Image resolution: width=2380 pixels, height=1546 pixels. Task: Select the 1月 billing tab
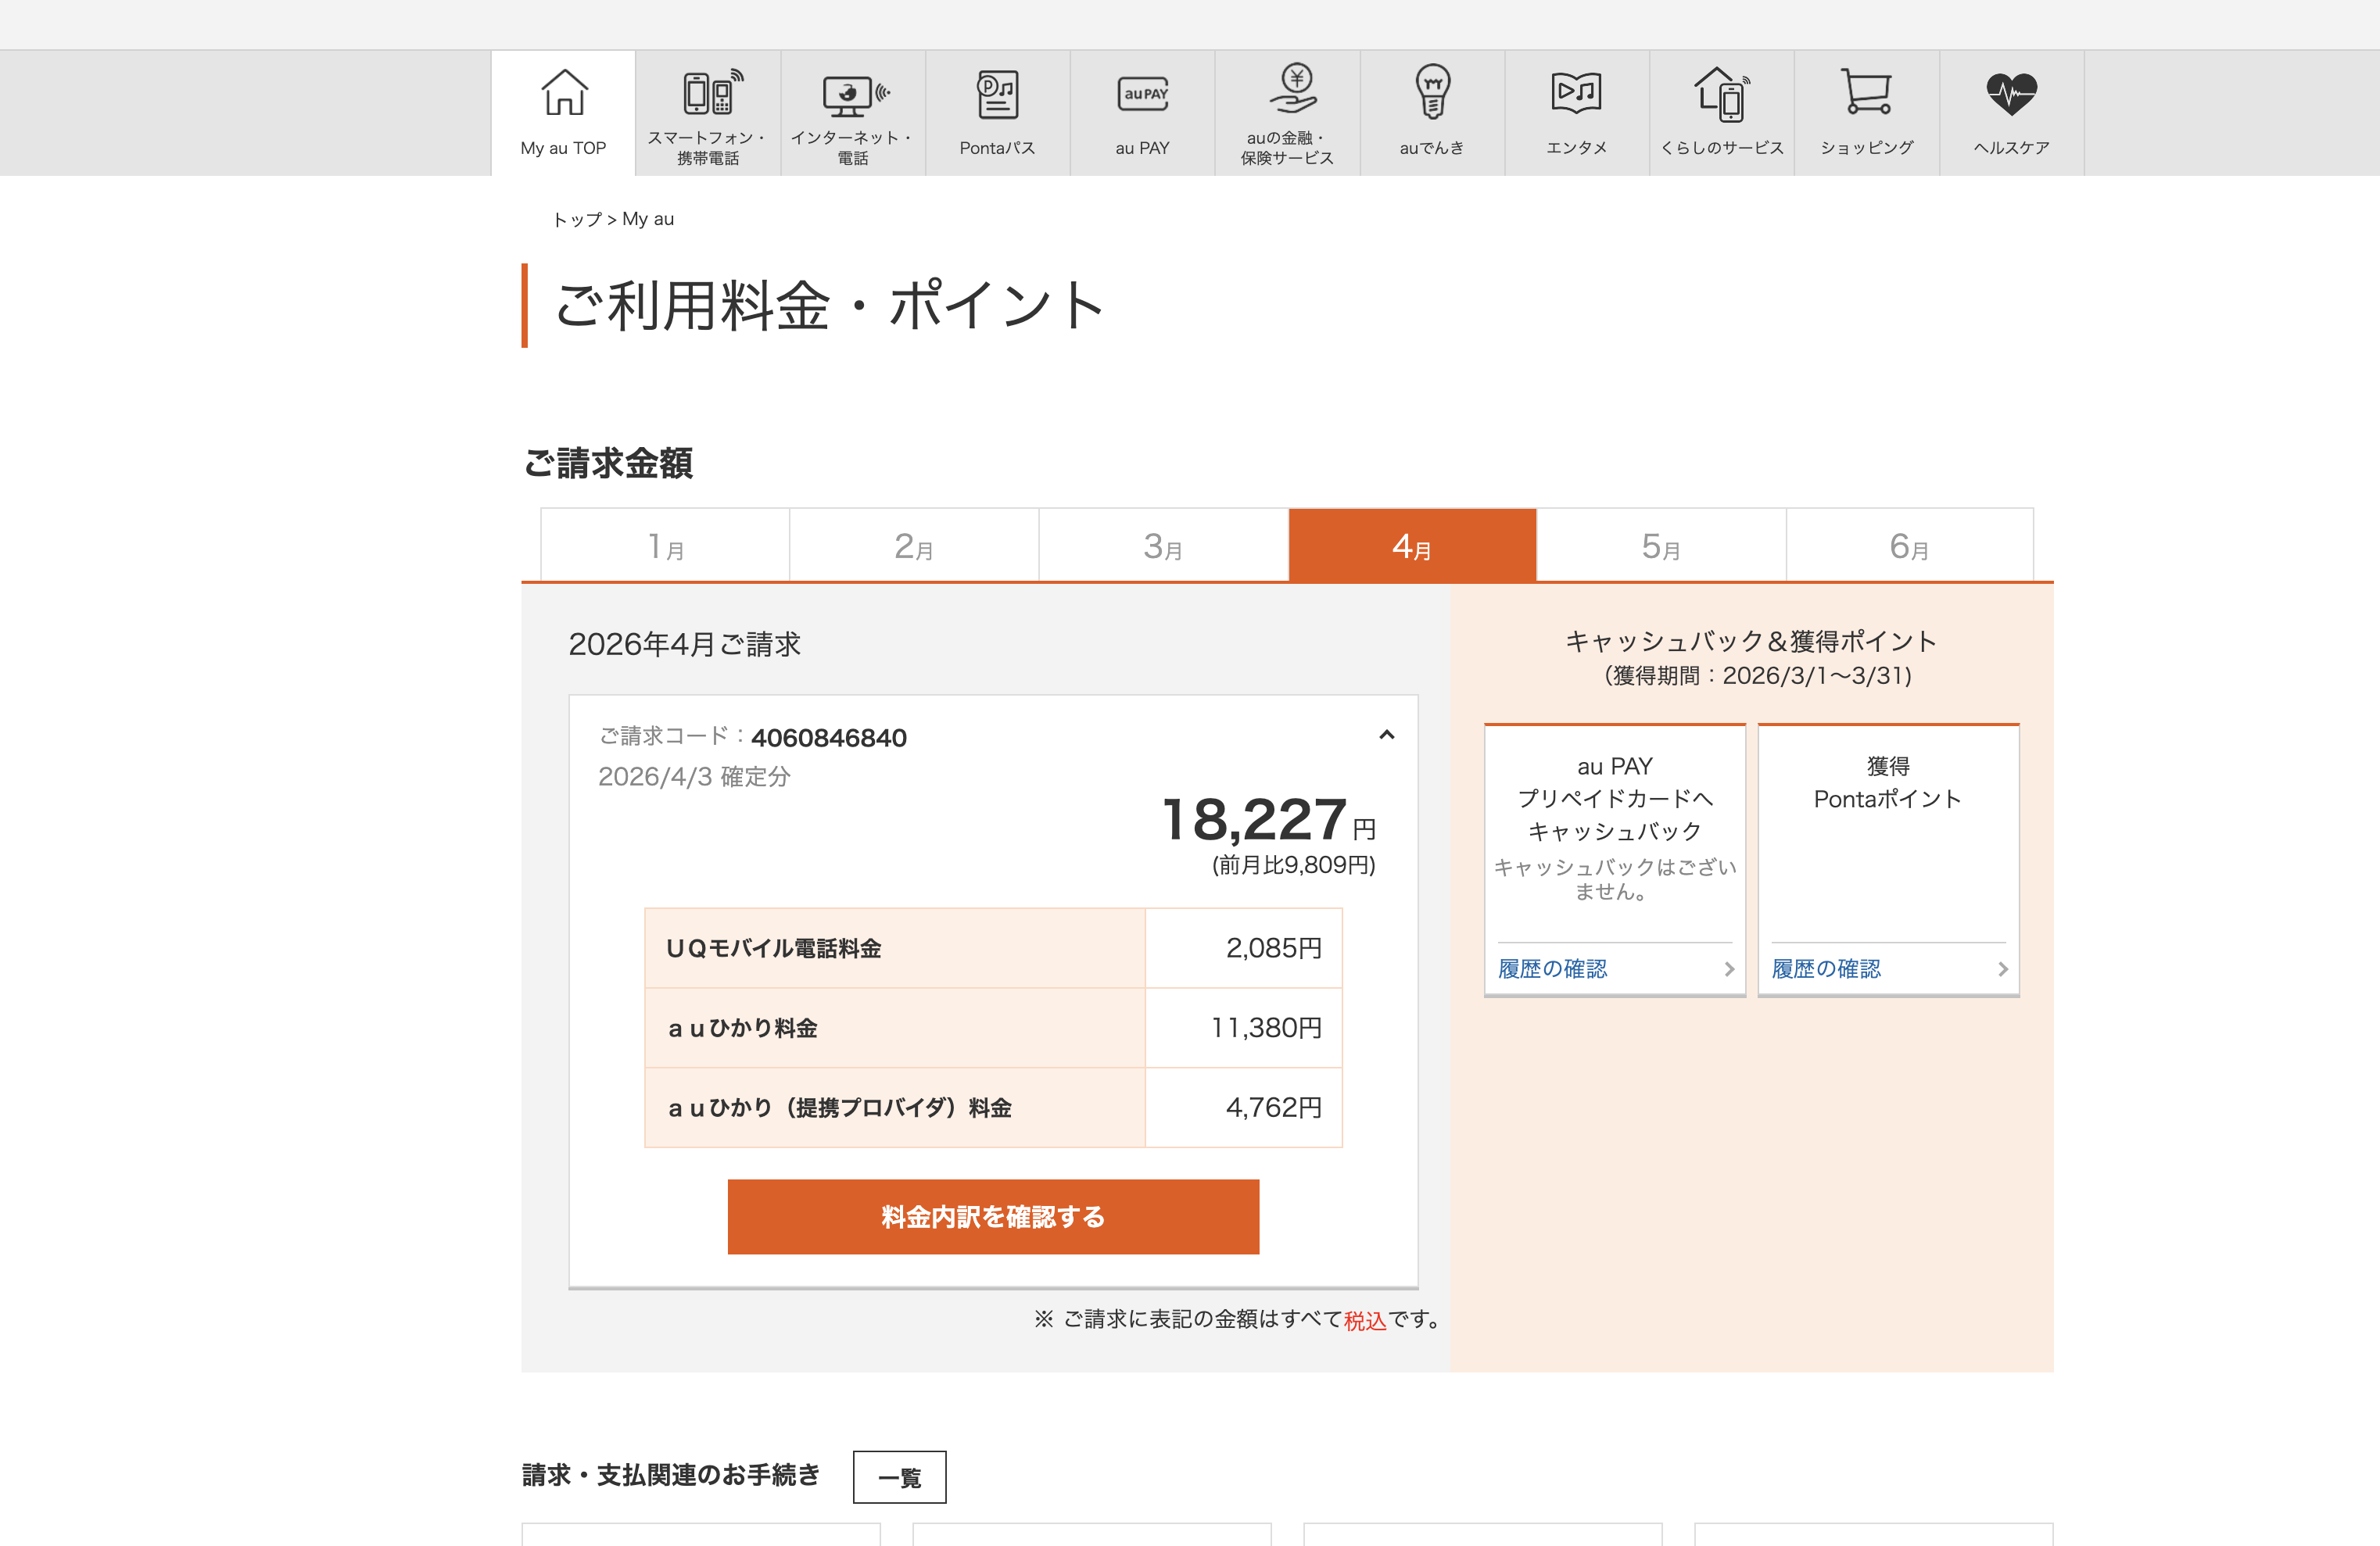coord(665,546)
